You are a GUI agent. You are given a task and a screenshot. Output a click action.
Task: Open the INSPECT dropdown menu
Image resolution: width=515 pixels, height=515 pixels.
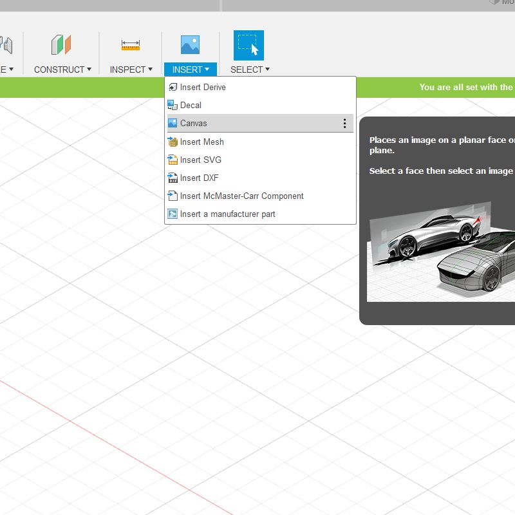point(131,70)
